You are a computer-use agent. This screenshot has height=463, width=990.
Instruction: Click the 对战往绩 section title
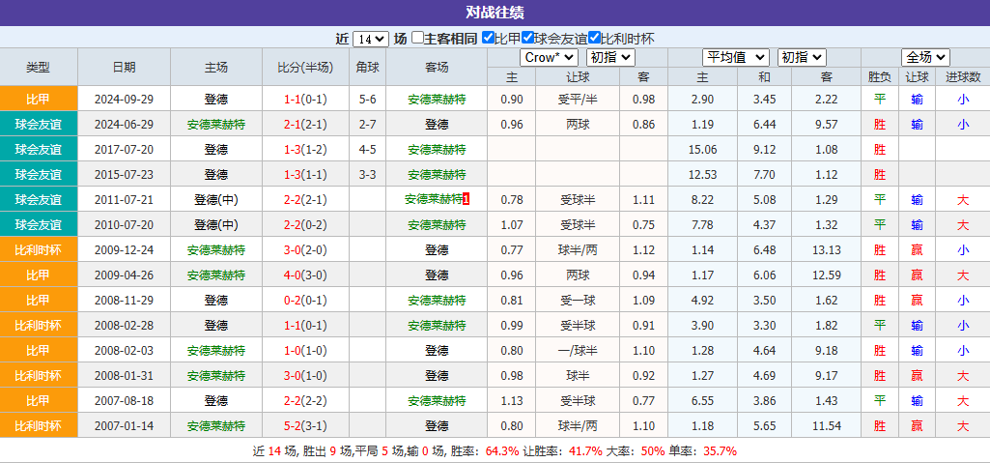495,13
